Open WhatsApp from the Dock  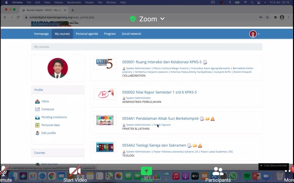(x=233, y=176)
